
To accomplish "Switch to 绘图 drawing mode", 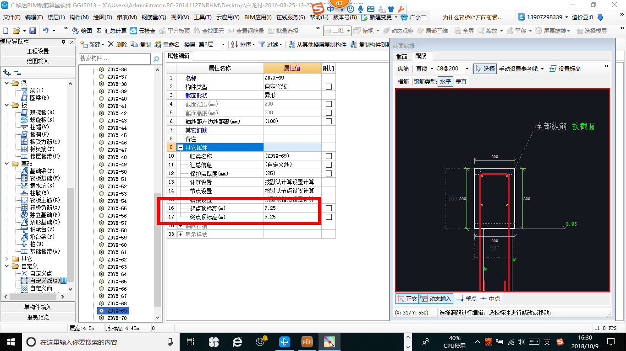I will (82, 31).
